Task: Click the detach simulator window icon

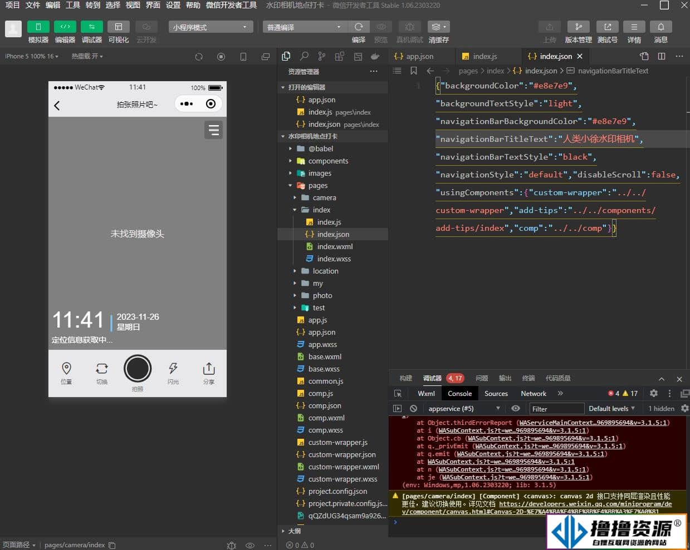Action: coord(266,57)
